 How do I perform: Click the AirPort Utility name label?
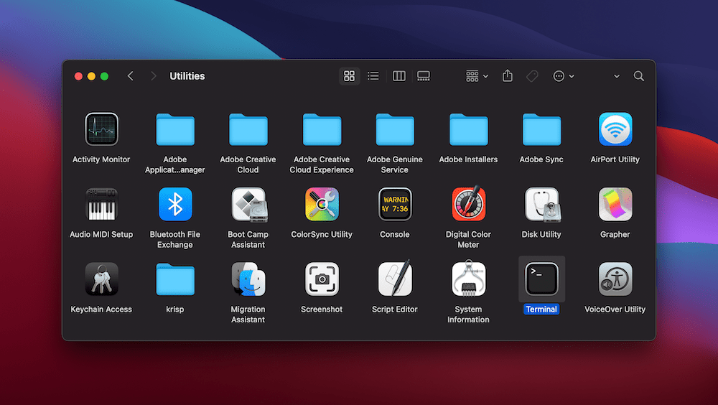tap(615, 159)
